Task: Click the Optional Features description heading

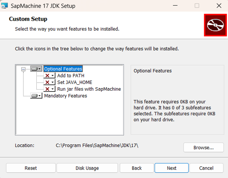Action: pyautogui.click(x=153, y=71)
